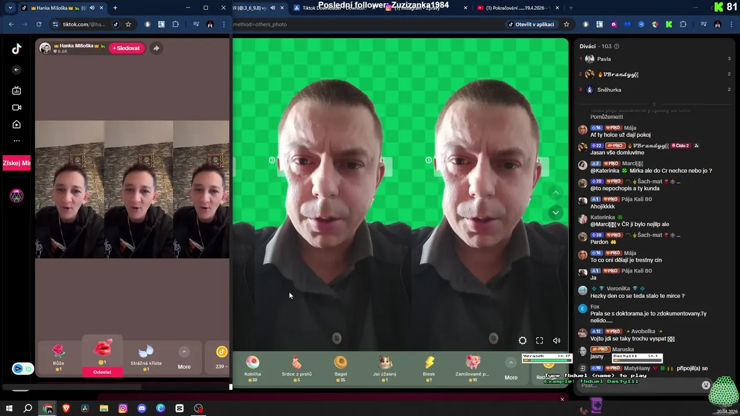Open media control icon in right browser toolbar
This screenshot has width=740, height=416.
pyautogui.click(x=704, y=24)
